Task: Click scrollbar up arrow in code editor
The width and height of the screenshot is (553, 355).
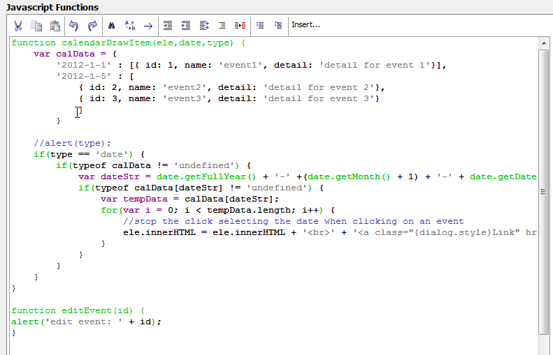Action: (543, 44)
